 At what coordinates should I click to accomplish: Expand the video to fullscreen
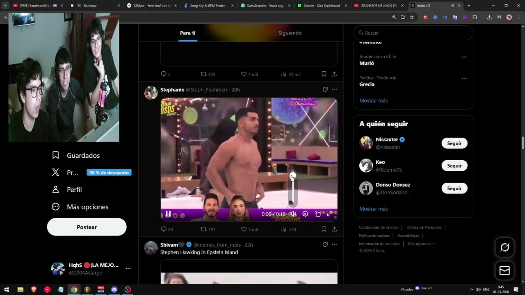click(329, 214)
